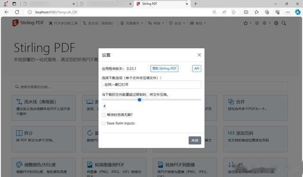
Task: Click the zoom magnifier icon in the address bar
Action: [x=214, y=12]
